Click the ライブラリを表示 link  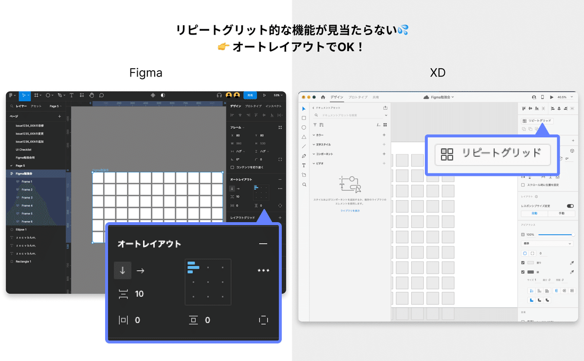tap(350, 210)
